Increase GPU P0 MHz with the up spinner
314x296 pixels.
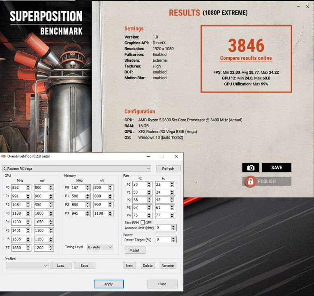pyautogui.click(x=28, y=186)
